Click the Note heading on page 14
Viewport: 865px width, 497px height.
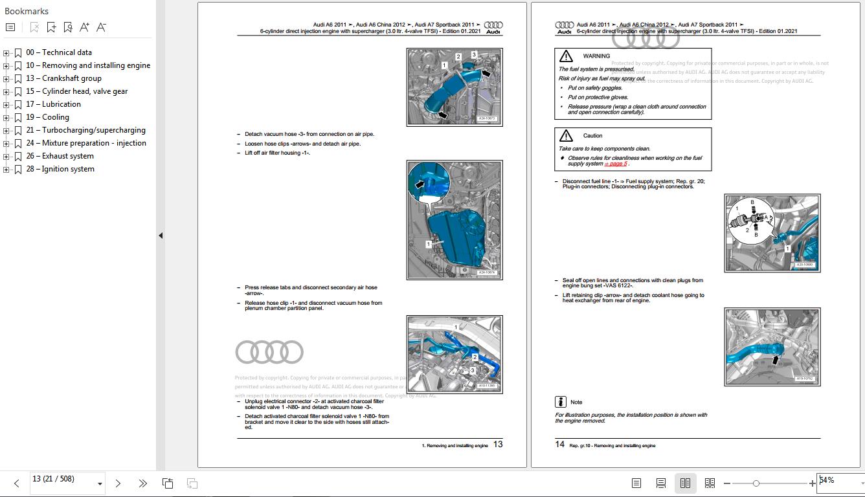[x=576, y=403]
